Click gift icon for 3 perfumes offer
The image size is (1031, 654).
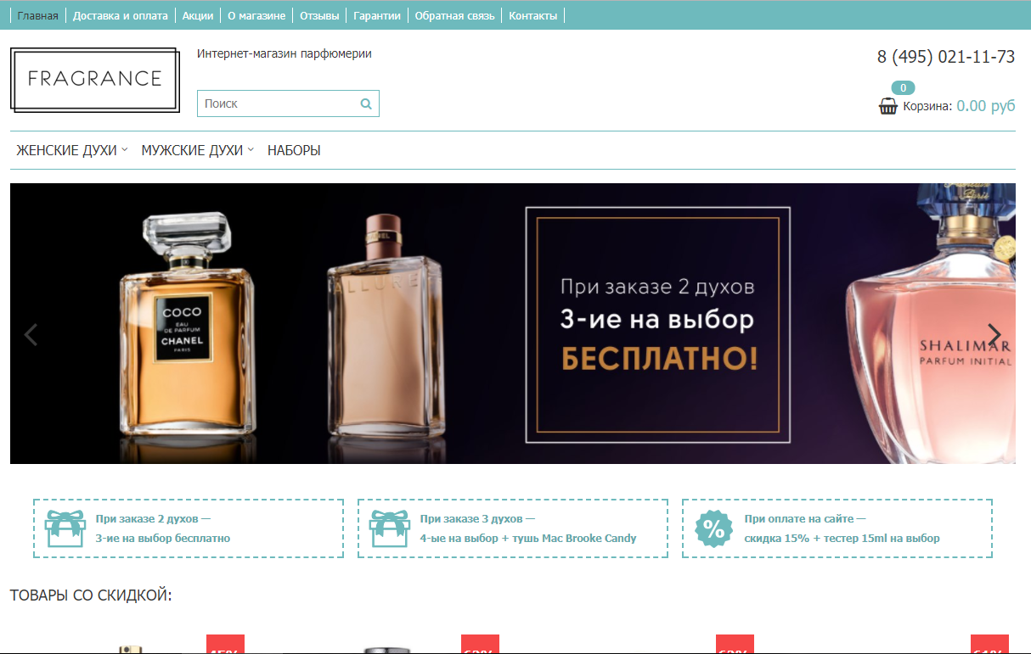pos(389,528)
